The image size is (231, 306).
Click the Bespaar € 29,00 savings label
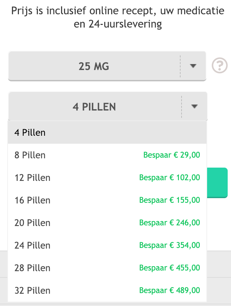(171, 155)
